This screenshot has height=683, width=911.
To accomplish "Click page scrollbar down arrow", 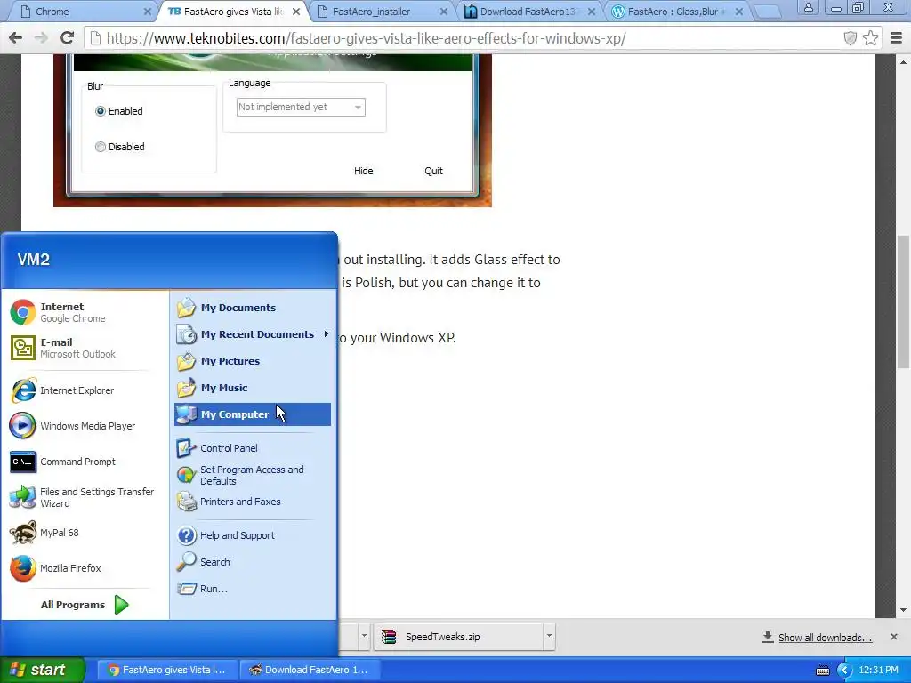I will point(904,610).
